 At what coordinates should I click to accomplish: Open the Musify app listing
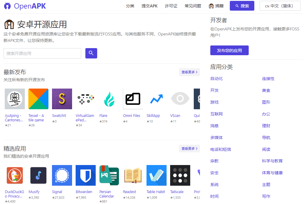click(x=38, y=175)
